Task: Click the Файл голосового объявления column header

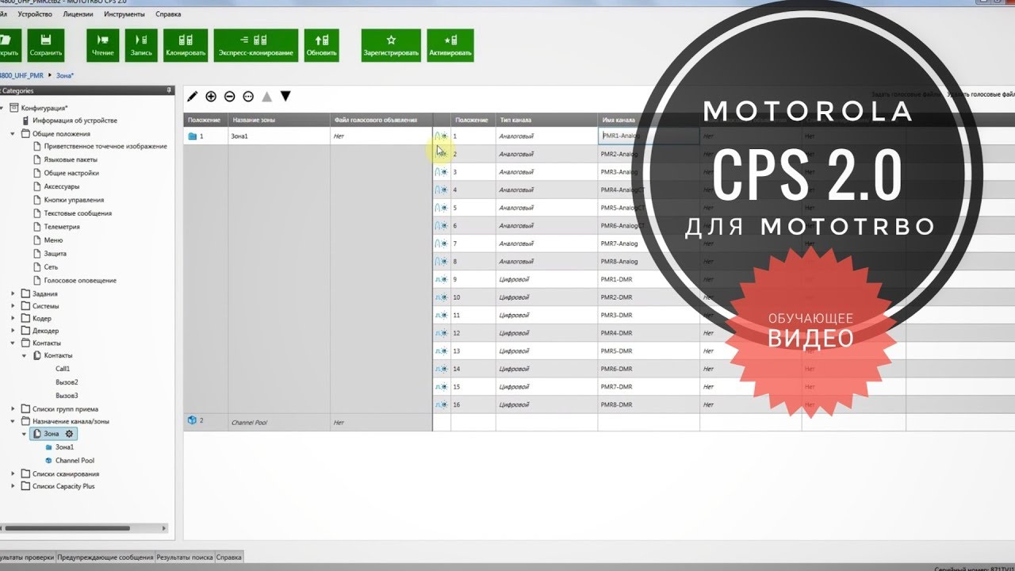Action: tap(381, 120)
